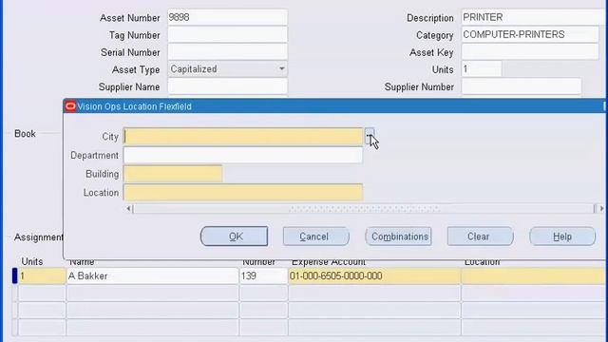Clear the flexfield values
Screen dimensions: 608x342
(480, 237)
